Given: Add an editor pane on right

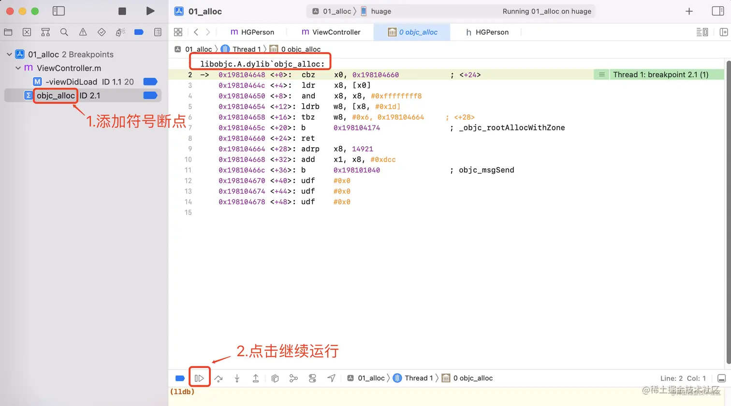Looking at the screenshot, I should pos(723,32).
